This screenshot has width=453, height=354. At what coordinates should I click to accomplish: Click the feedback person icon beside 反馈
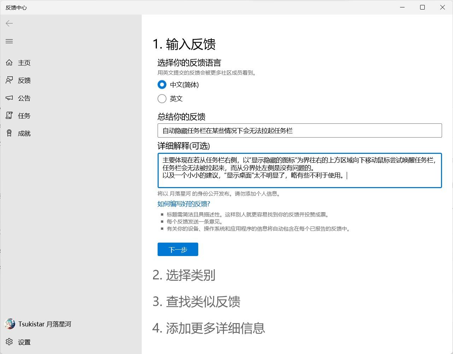9,80
